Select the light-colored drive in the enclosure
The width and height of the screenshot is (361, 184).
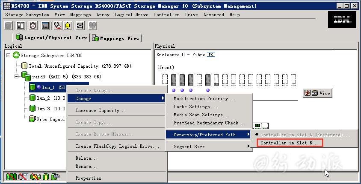pyautogui.click(x=216, y=80)
